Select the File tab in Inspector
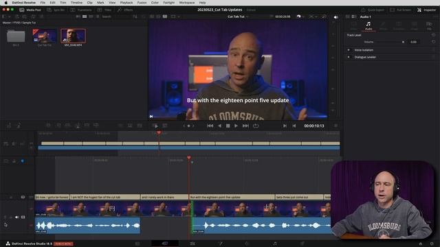The width and height of the screenshot is (440, 247). pos(429,26)
